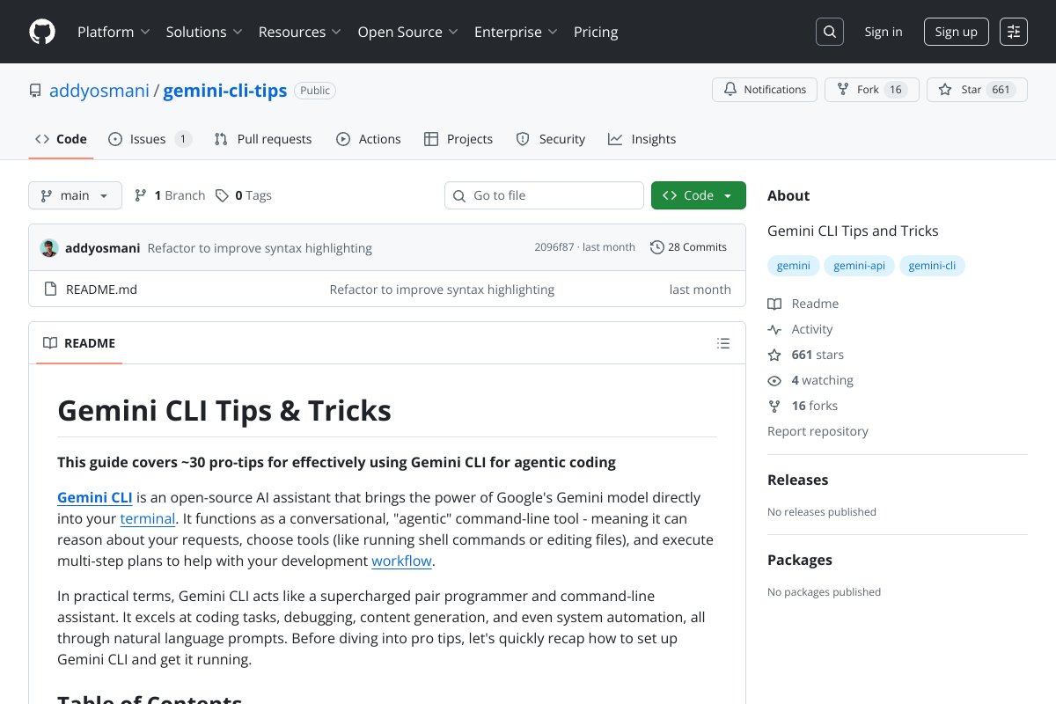The height and width of the screenshot is (704, 1056).
Task: Open the 28 Commits link
Action: [689, 247]
